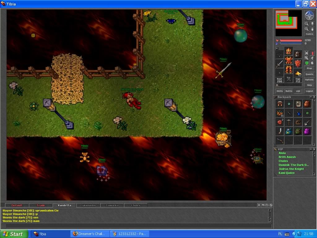Select the blue potion flask
This screenshot has height=238, width=317.
298,113
